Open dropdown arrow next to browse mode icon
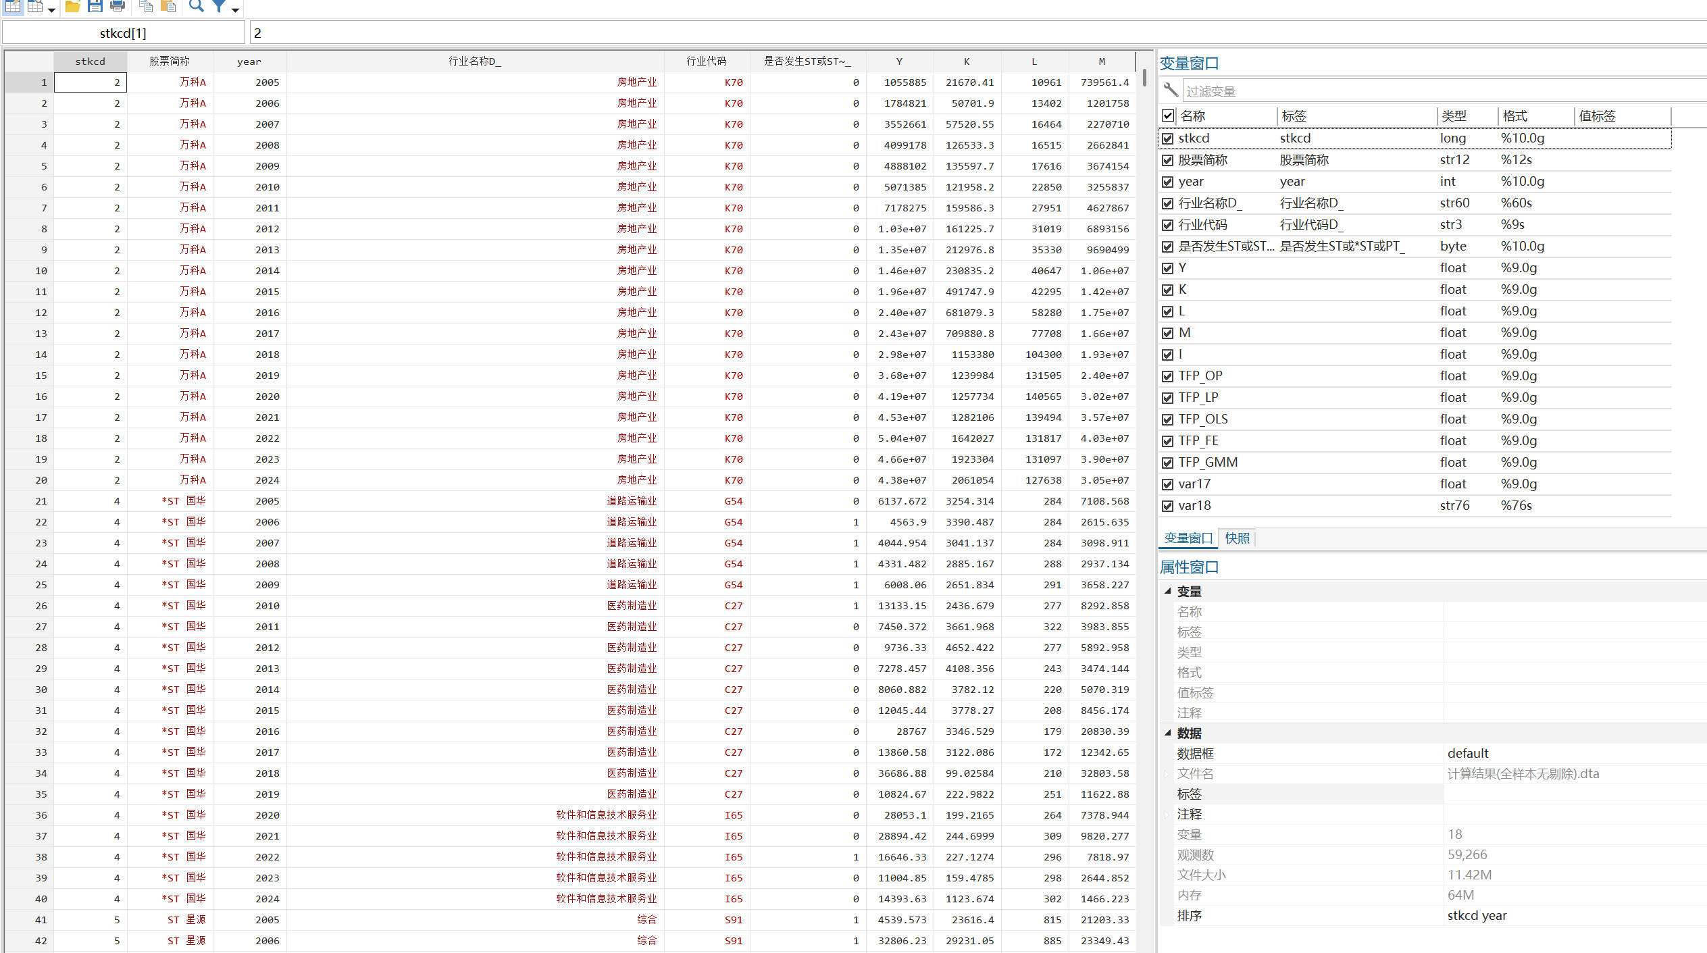Screen dimensions: 1707x953 tap(51, 9)
